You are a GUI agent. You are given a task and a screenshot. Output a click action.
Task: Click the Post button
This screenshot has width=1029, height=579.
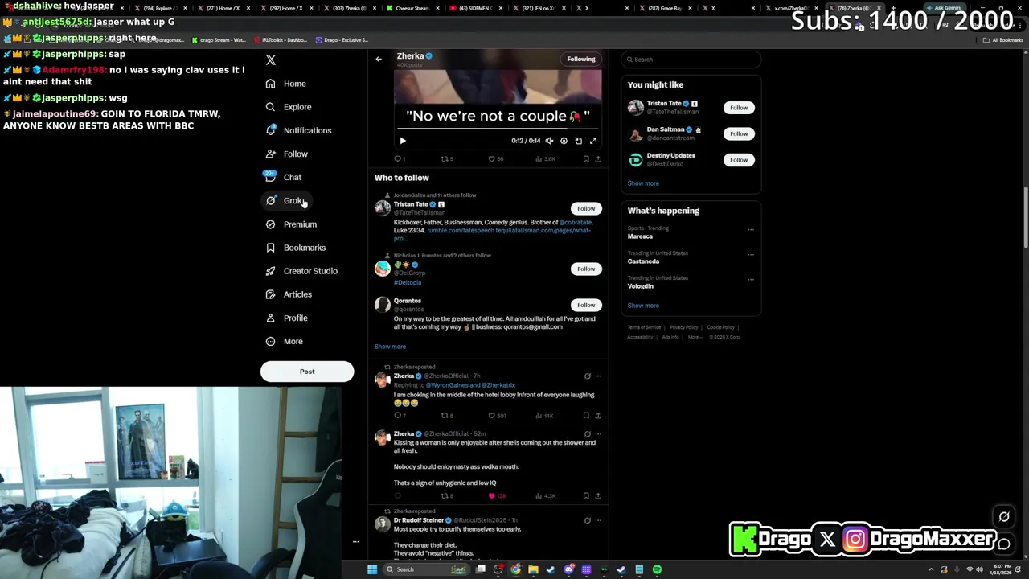click(307, 372)
